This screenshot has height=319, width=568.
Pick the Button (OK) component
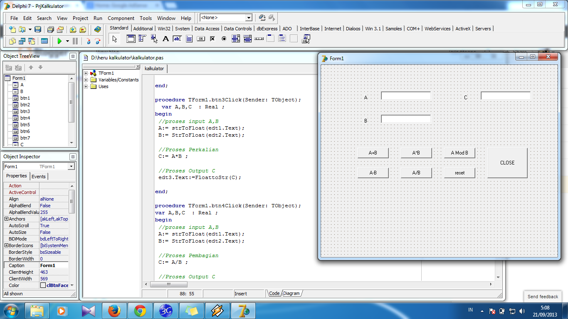point(201,39)
